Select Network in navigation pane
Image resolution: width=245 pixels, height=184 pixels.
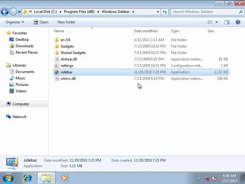(x=19, y=117)
